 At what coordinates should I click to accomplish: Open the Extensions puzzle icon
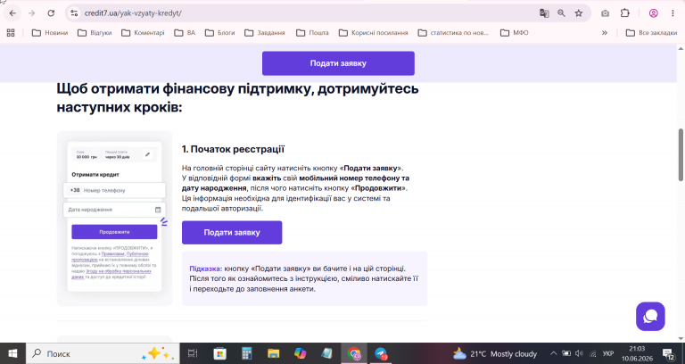point(624,13)
